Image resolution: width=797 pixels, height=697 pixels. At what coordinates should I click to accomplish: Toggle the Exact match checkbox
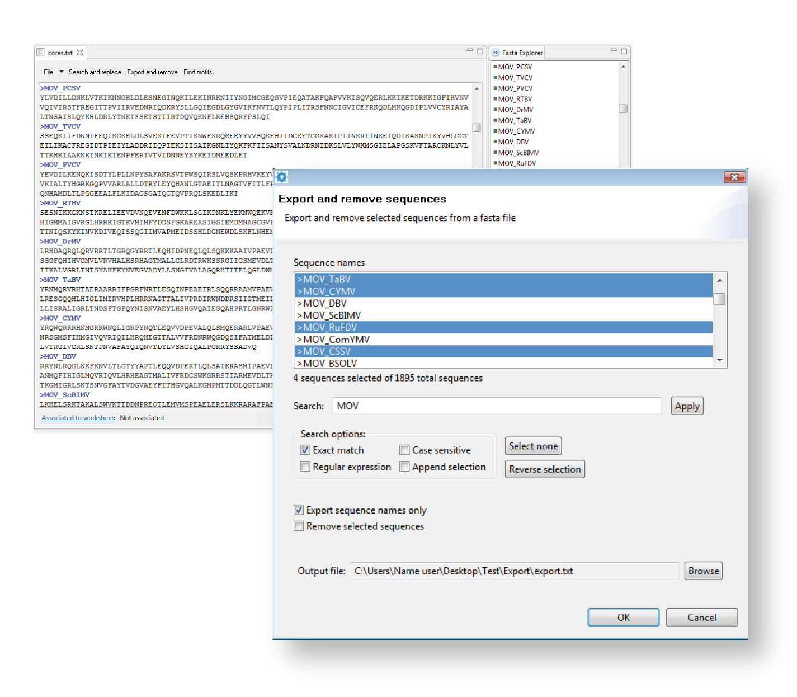pyautogui.click(x=305, y=450)
